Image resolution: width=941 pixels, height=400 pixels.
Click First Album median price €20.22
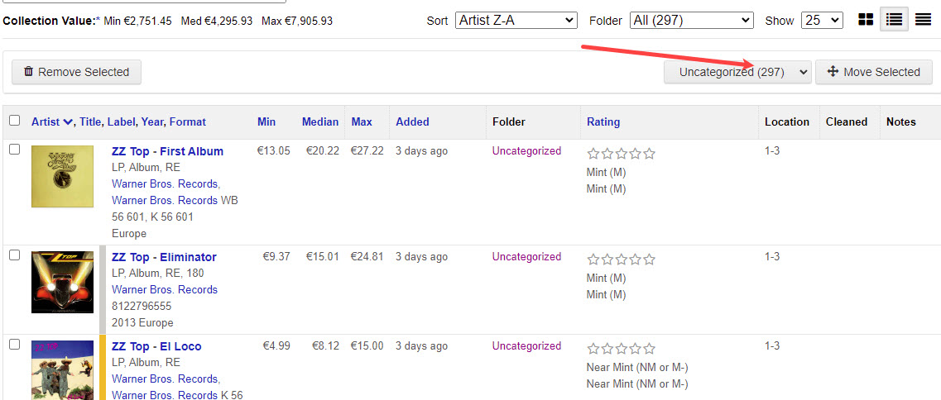(322, 151)
